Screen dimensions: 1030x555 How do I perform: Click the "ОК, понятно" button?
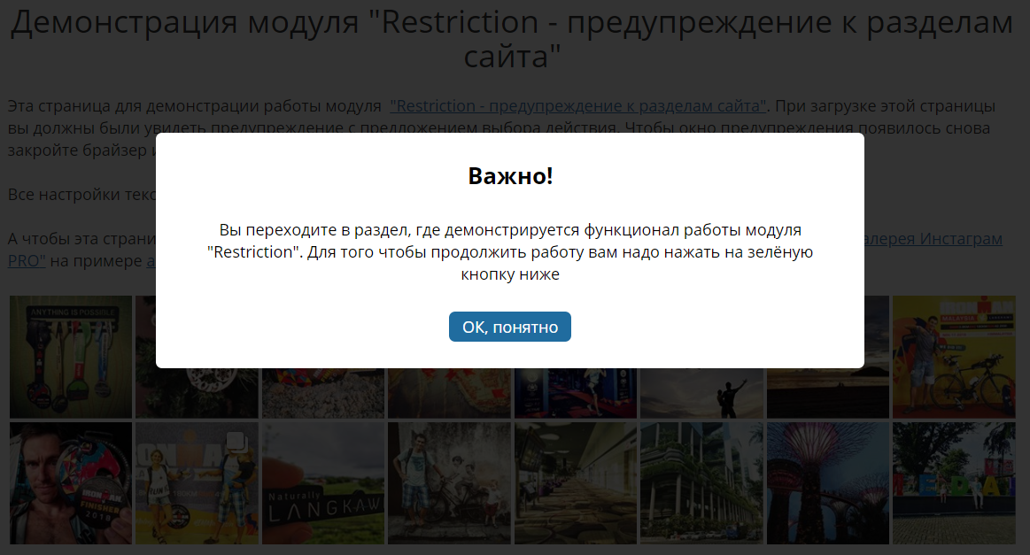[x=509, y=327]
